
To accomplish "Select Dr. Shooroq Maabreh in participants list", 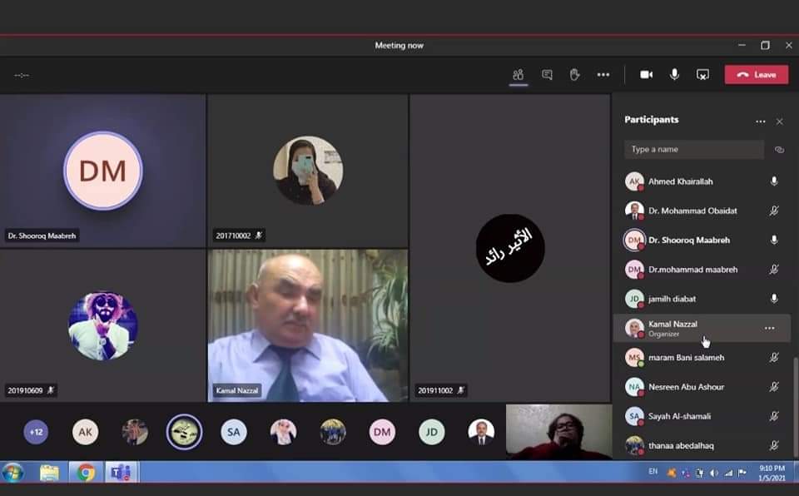I will [689, 241].
